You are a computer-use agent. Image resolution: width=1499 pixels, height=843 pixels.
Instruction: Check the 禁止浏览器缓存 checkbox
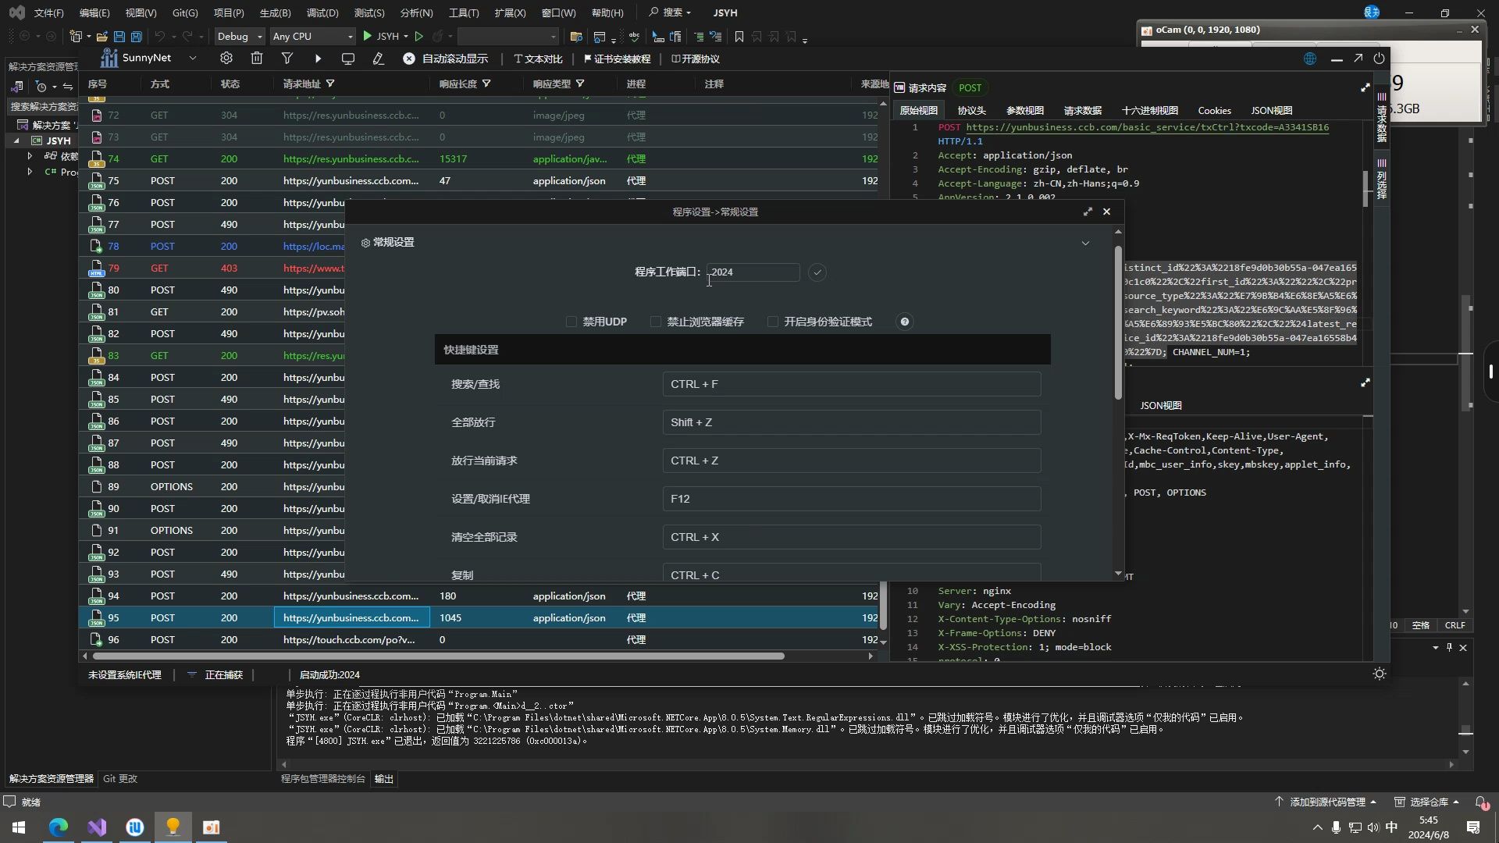click(x=656, y=322)
